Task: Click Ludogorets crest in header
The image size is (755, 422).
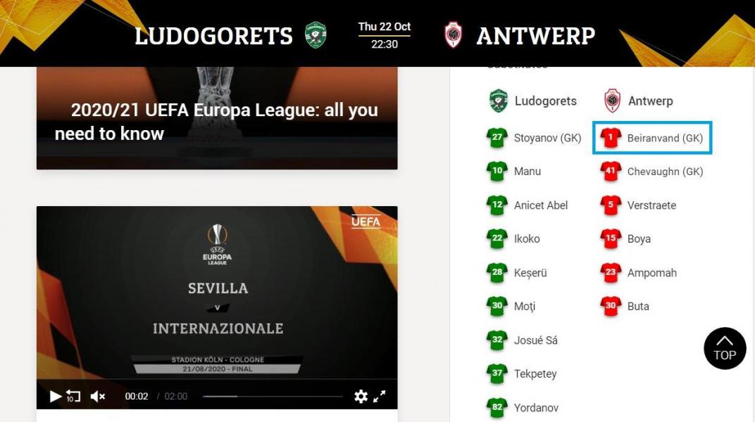Action: pos(316,35)
